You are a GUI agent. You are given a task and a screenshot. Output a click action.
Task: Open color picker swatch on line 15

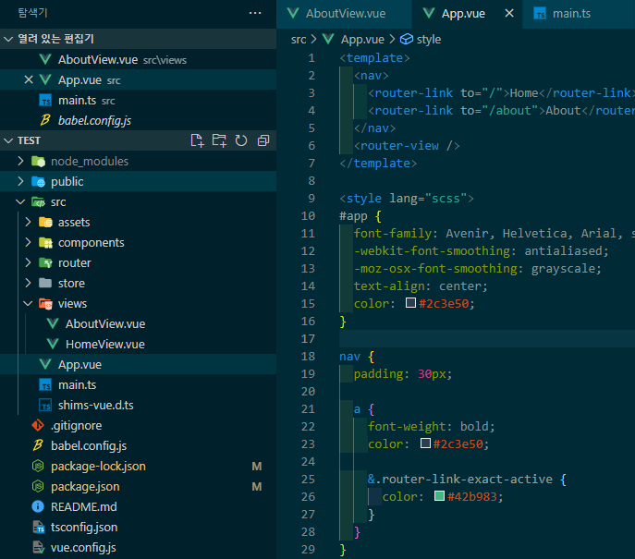[x=410, y=303]
